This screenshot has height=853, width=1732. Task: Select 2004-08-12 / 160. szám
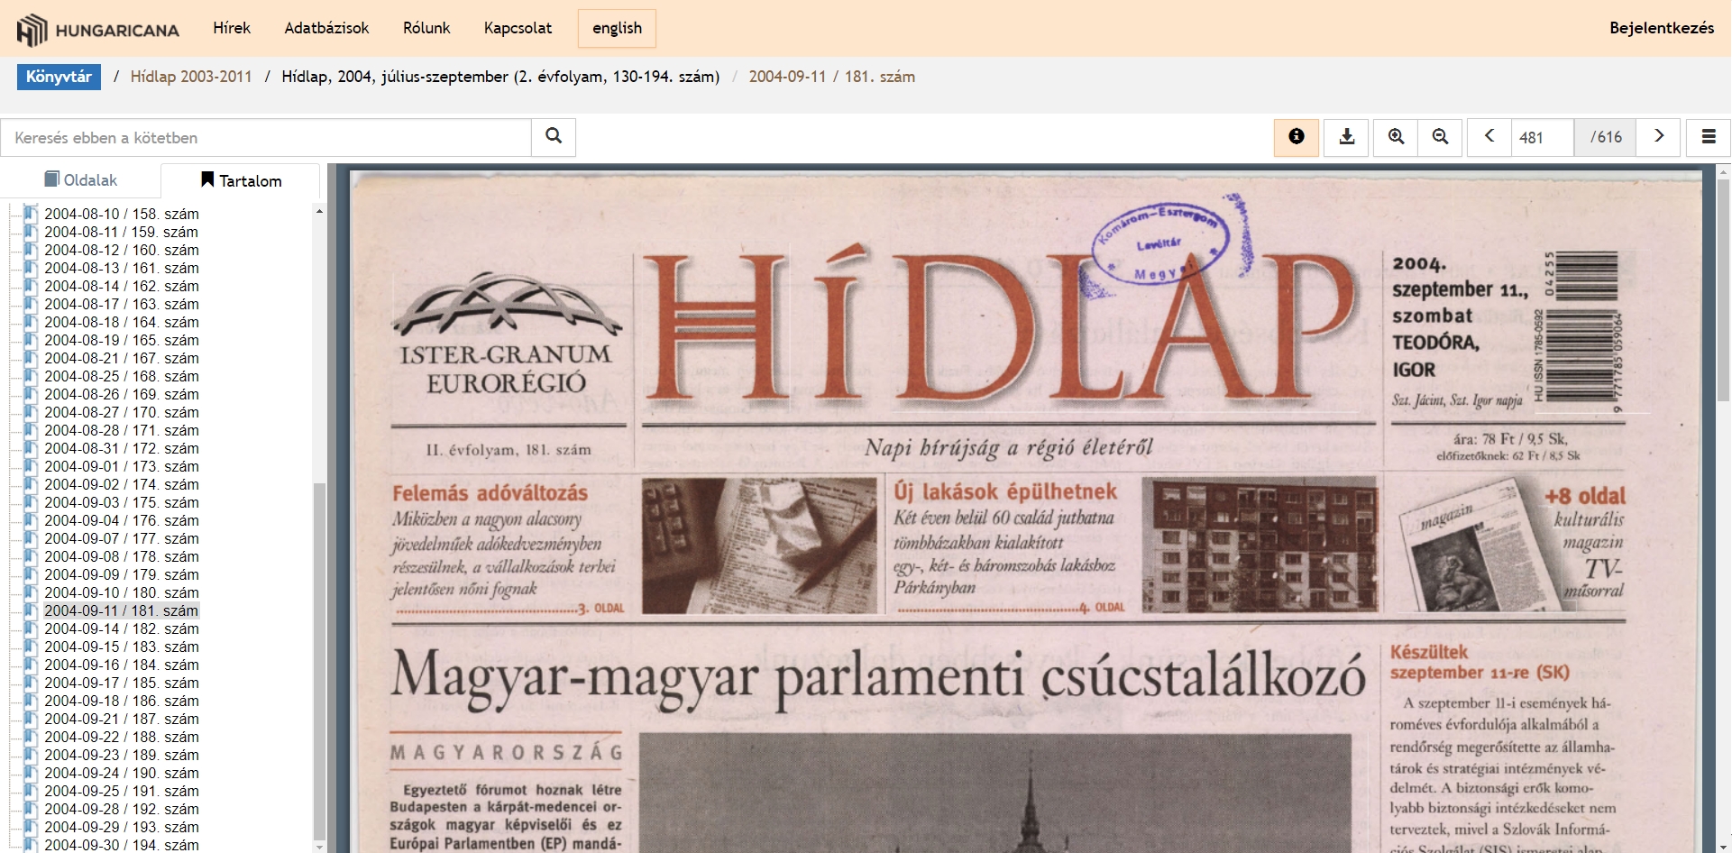[122, 250]
